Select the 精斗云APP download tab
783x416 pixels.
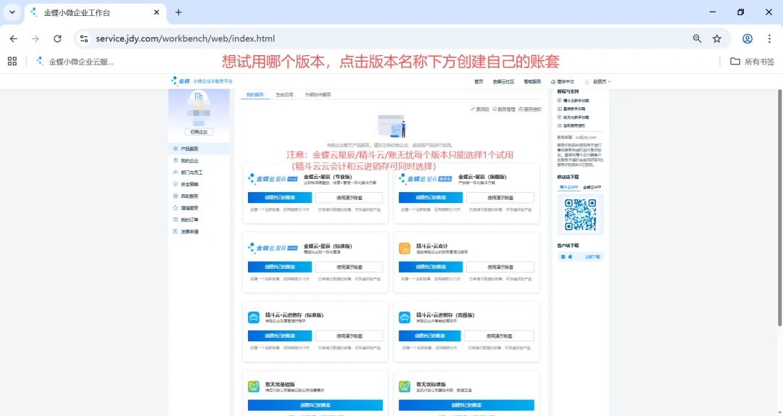(x=568, y=187)
